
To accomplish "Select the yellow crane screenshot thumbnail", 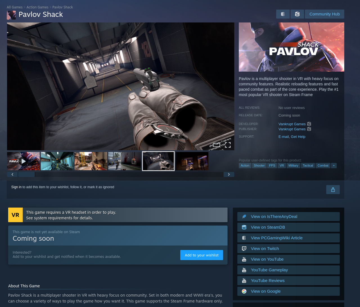I will [x=91, y=161].
